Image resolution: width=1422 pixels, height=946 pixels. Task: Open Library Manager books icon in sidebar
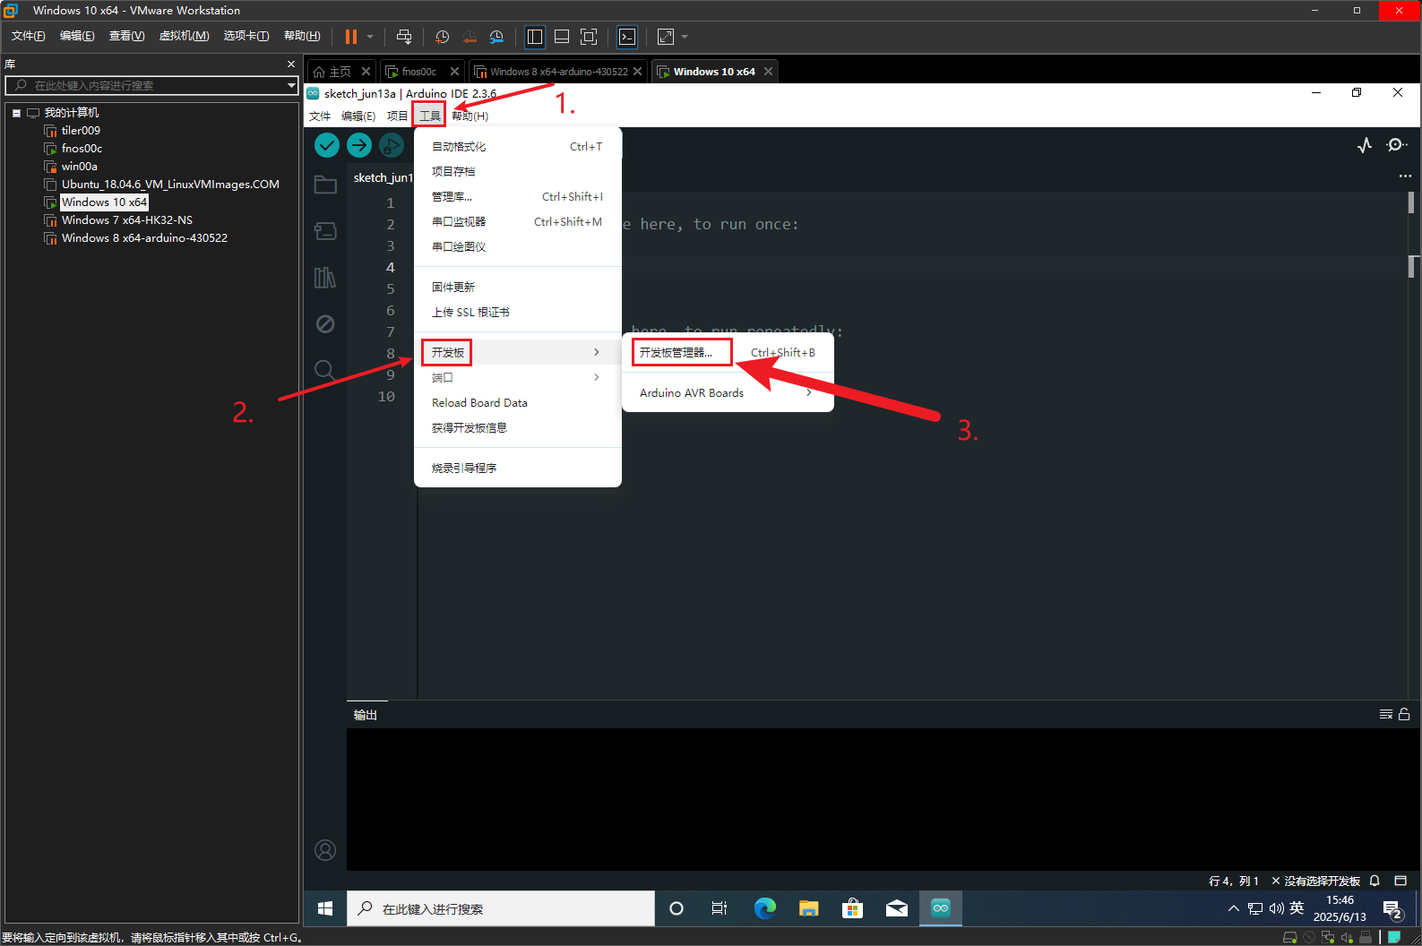point(325,278)
